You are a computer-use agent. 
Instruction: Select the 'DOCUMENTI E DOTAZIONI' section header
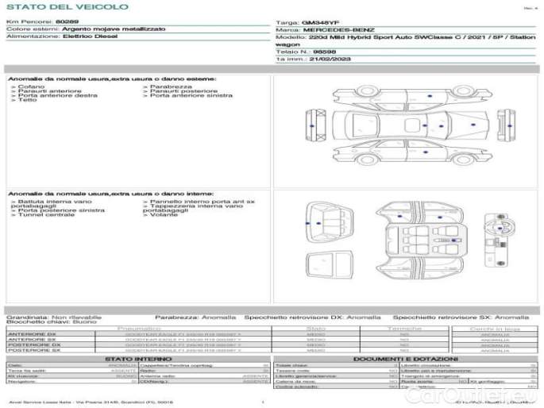[x=406, y=359]
